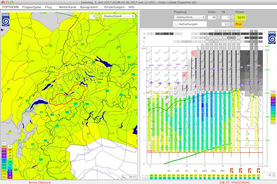Click the stepper beside the -5 field
The image size is (277, 184).
274,175
